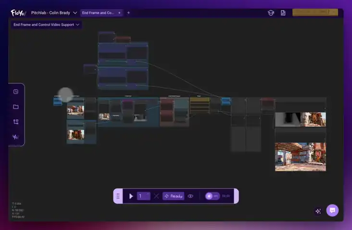The height and width of the screenshot is (230, 352).
Task: Open the workflow nodes icon in sidebar
Action: pos(16,122)
